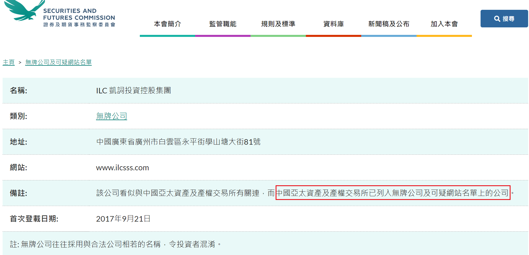The image size is (529, 255).
Task: Select company name ILC 凱詞投資控股集團
Action: [x=133, y=90]
